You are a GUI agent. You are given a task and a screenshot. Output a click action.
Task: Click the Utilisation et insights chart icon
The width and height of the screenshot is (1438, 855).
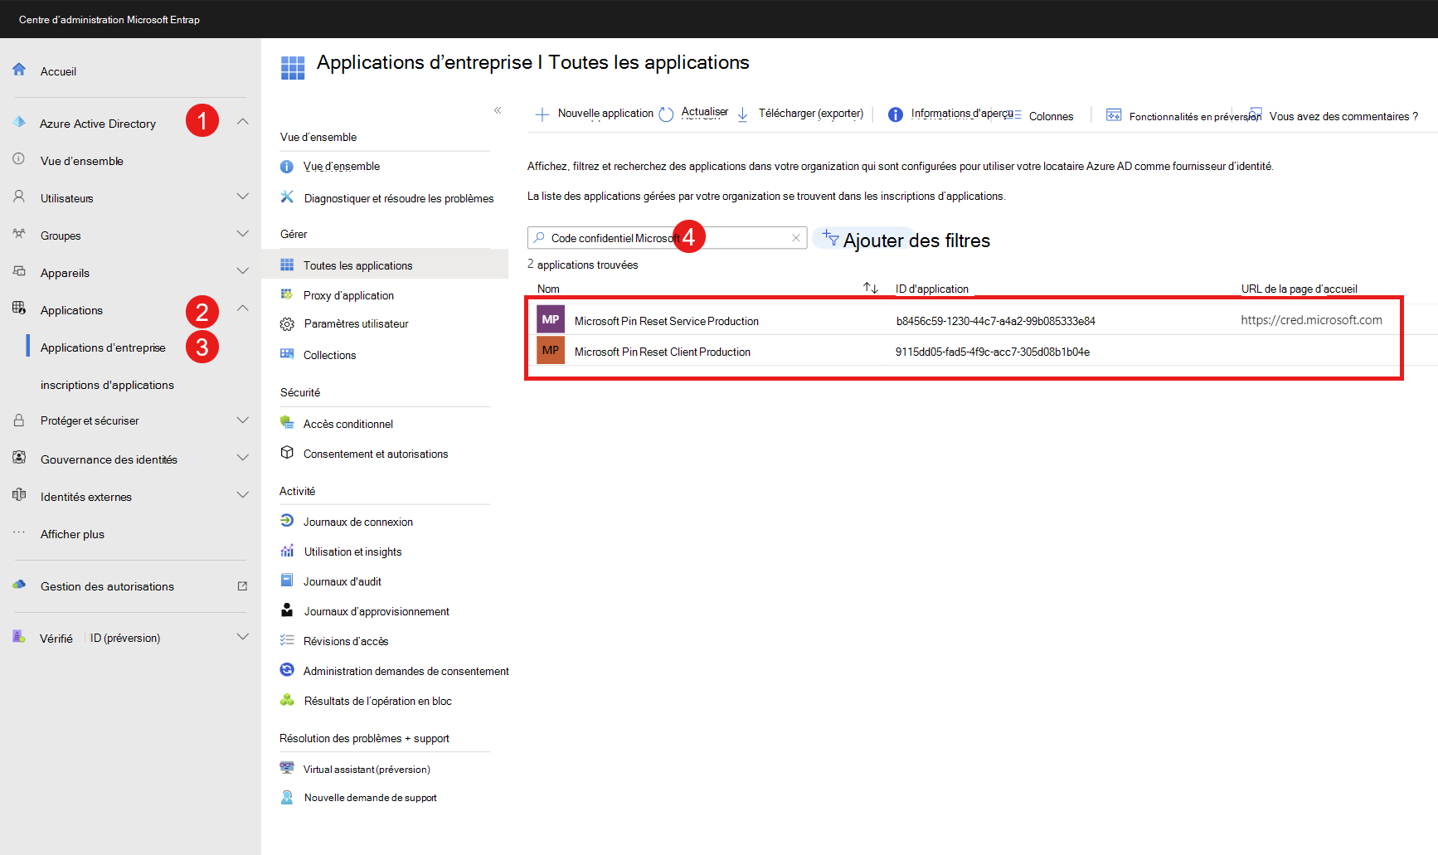click(x=287, y=551)
